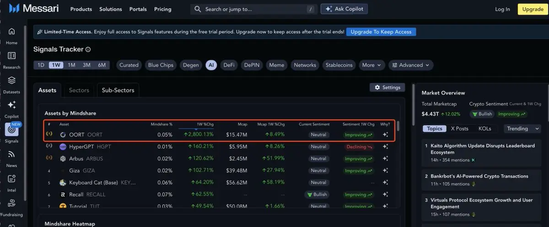
Task: Click the yellow Upgrade button
Action: click(533, 9)
